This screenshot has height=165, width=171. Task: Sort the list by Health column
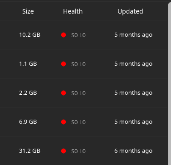pyautogui.click(x=73, y=11)
